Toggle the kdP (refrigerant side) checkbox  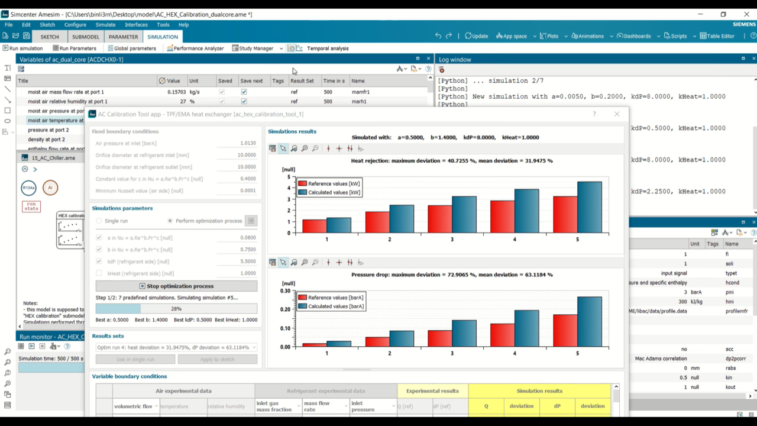[x=99, y=262]
